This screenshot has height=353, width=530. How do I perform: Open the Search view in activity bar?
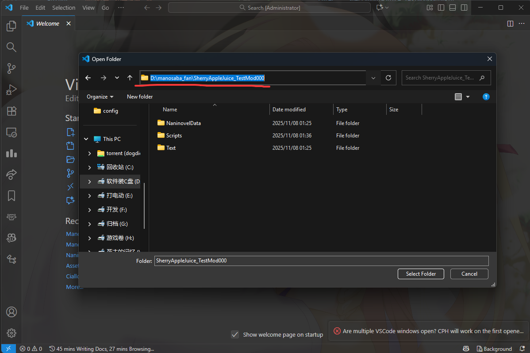[12, 47]
